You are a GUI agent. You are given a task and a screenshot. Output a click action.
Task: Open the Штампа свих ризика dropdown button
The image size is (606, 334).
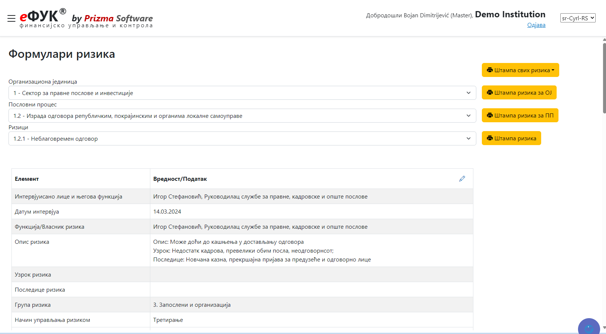(x=520, y=70)
